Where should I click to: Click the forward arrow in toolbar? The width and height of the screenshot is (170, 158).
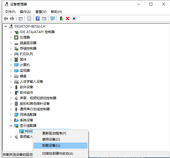(12, 18)
